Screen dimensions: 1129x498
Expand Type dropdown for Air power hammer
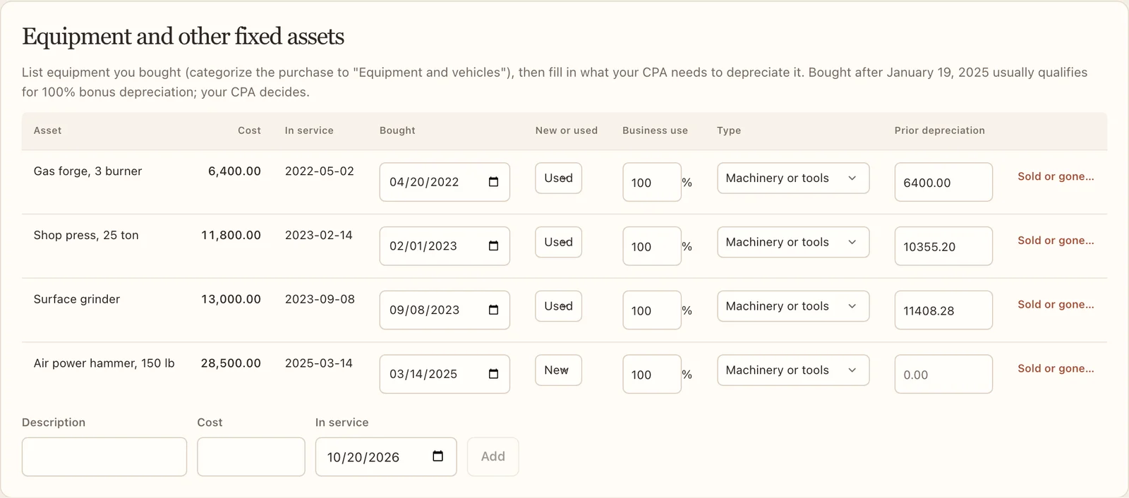(793, 370)
